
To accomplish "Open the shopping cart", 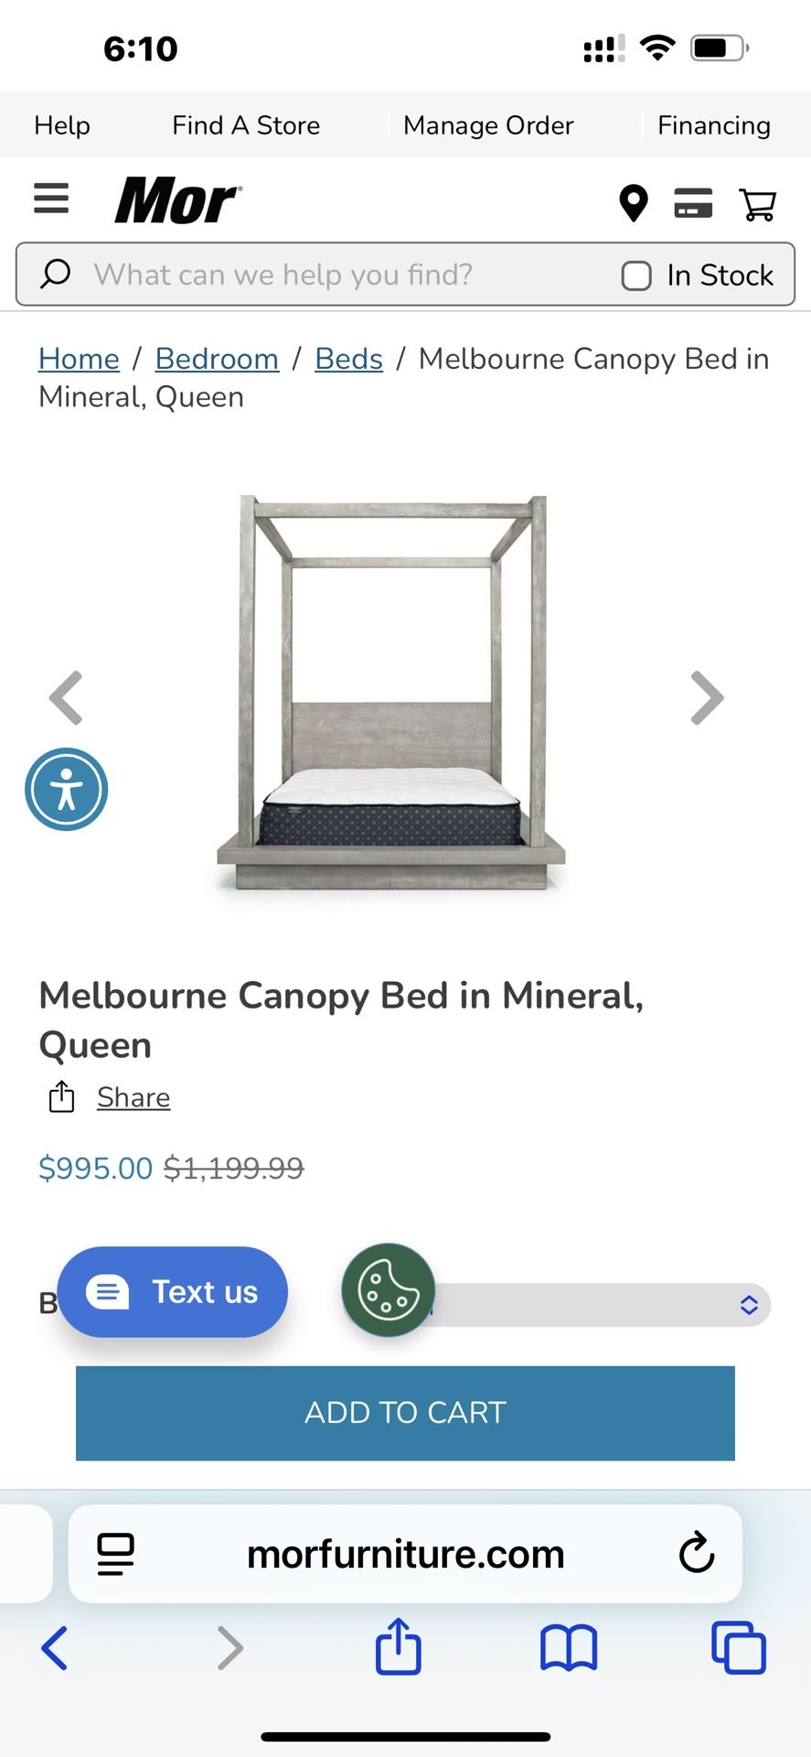I will [757, 203].
